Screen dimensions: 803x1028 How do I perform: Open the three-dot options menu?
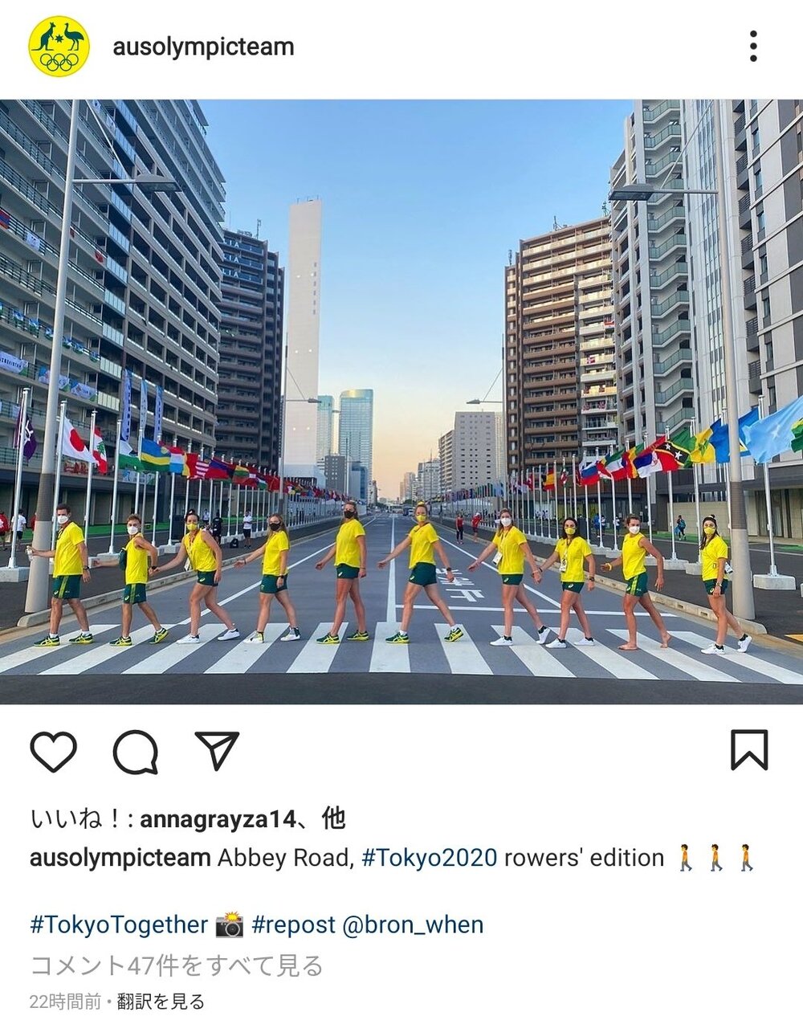(x=753, y=47)
